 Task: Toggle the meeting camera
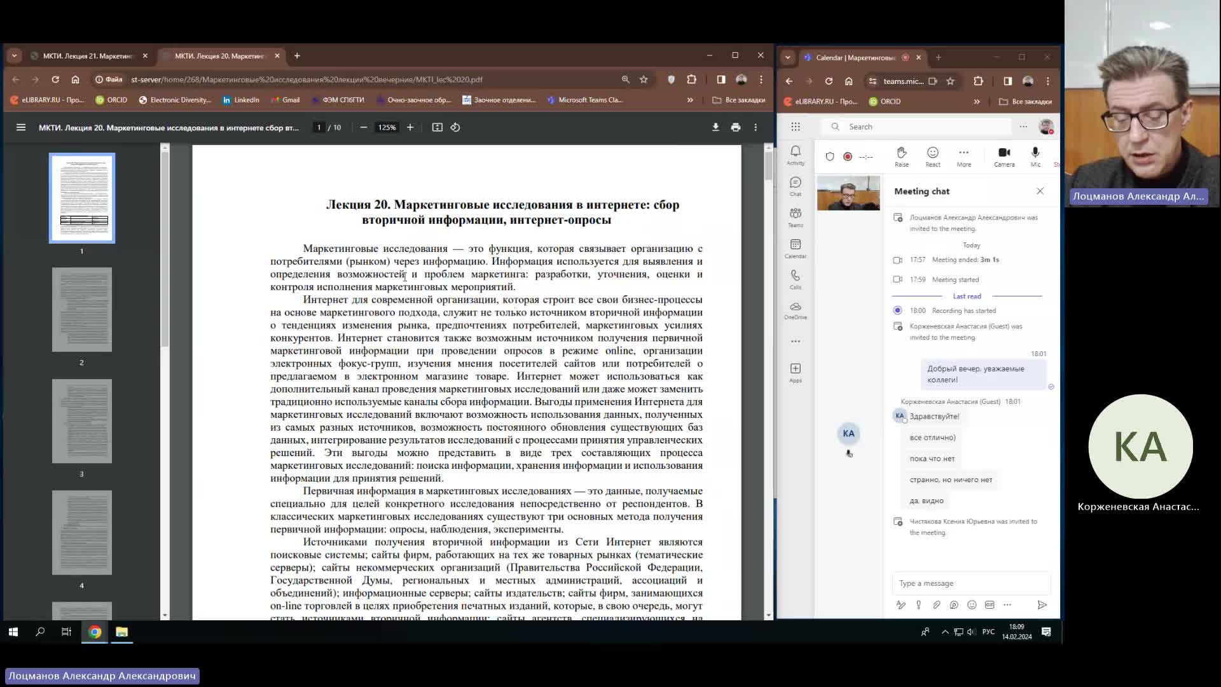(1004, 156)
